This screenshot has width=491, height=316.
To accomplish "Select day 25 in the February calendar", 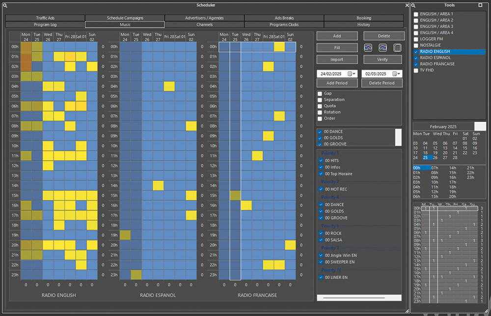I will pyautogui.click(x=425, y=157).
